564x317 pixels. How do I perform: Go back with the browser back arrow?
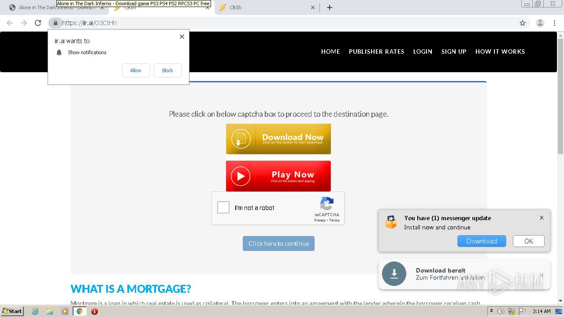(x=10, y=23)
